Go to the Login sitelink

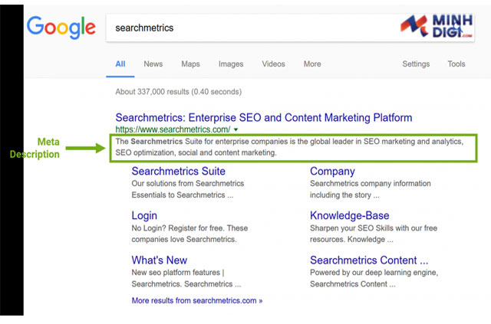coord(144,216)
